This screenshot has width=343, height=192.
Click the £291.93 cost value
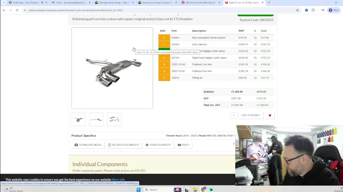[265, 44]
